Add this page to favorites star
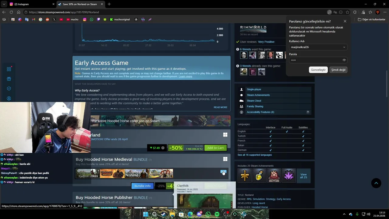The image size is (389, 219). (347, 12)
